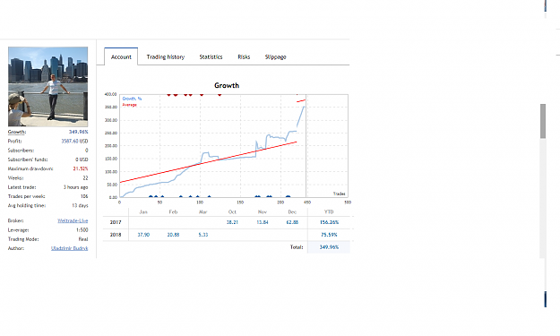Select the 2018 YTD value 75.59%
Viewport: 560px width, 336px height.
point(329,235)
